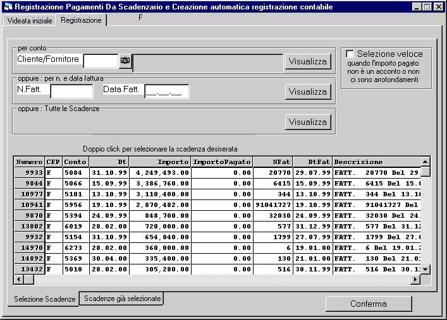Click the grid's horizontal scrollbar left arrow
This screenshot has width=447, height=320.
[19, 279]
